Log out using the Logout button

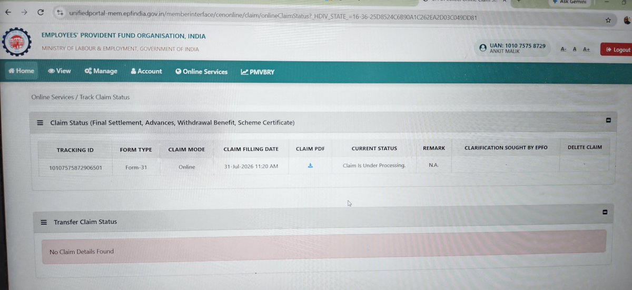618,49
